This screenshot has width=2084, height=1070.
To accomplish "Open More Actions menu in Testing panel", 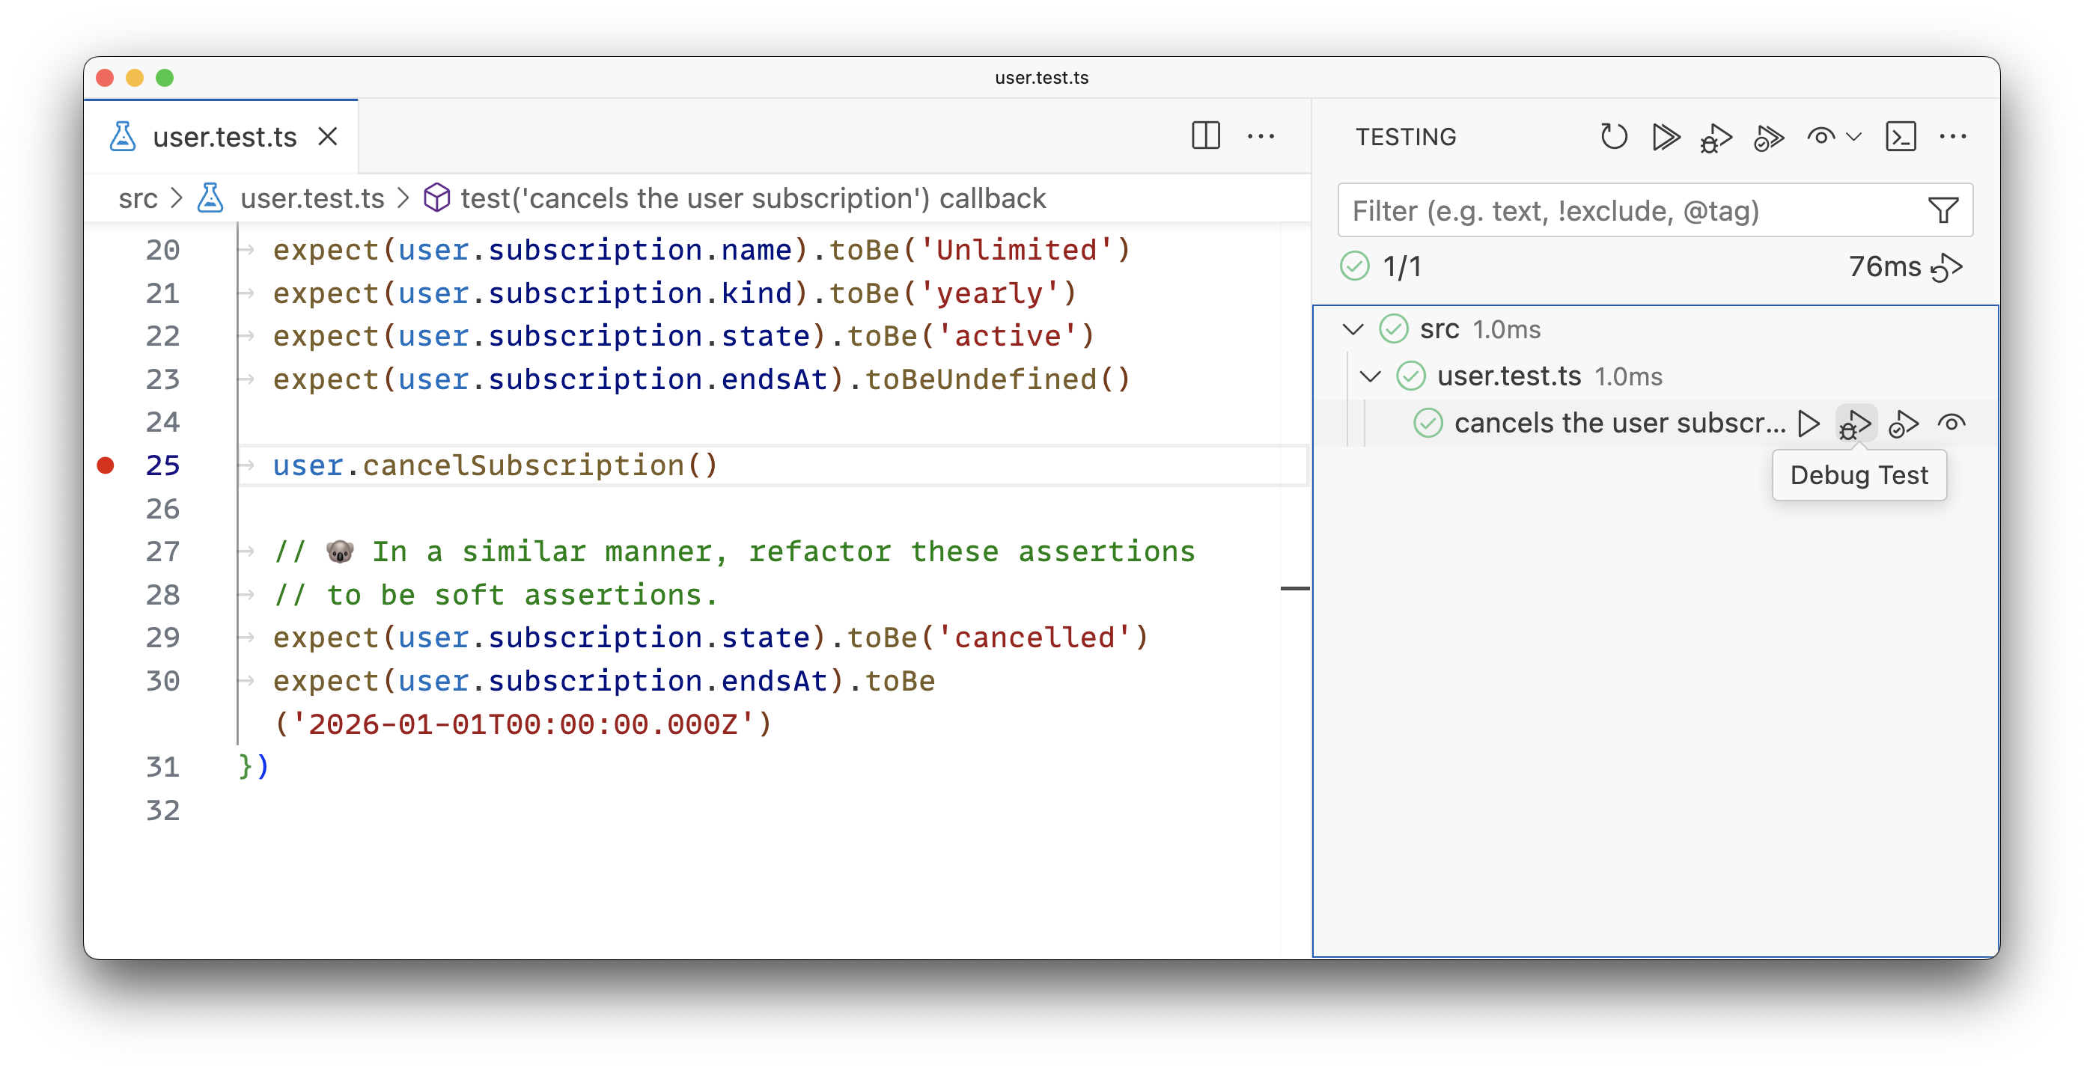I will (x=1954, y=137).
